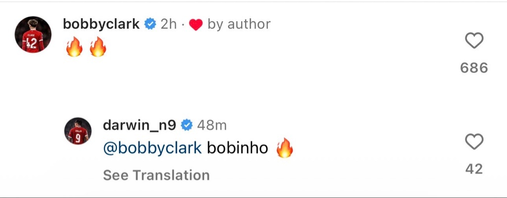This screenshot has height=198, width=507.
Task: Click the 48m timestamp on darwin_n9's reply
Action: pos(212,125)
